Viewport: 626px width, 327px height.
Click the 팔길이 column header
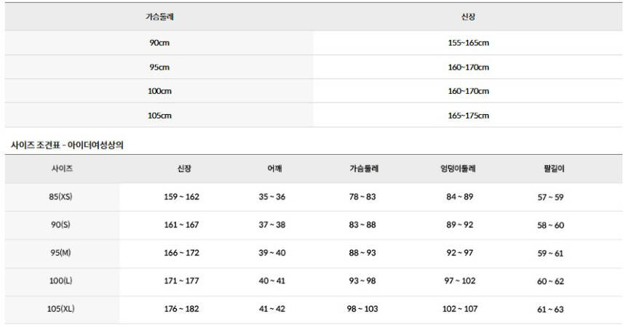550,169
